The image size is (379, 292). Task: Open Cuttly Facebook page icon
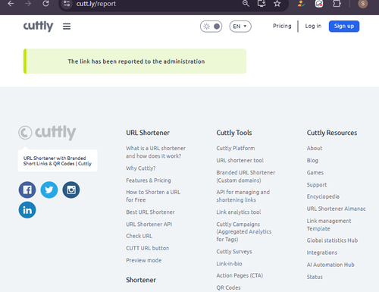point(27,190)
